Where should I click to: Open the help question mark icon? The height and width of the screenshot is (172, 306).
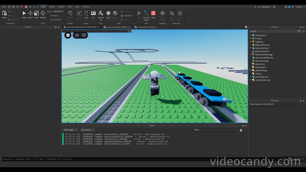tap(286, 7)
